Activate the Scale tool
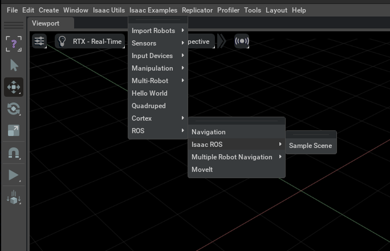390x251 pixels. pos(14,130)
